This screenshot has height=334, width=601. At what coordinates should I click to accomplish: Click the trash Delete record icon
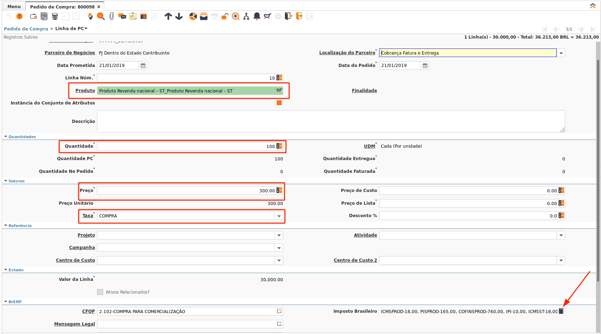(x=55, y=16)
